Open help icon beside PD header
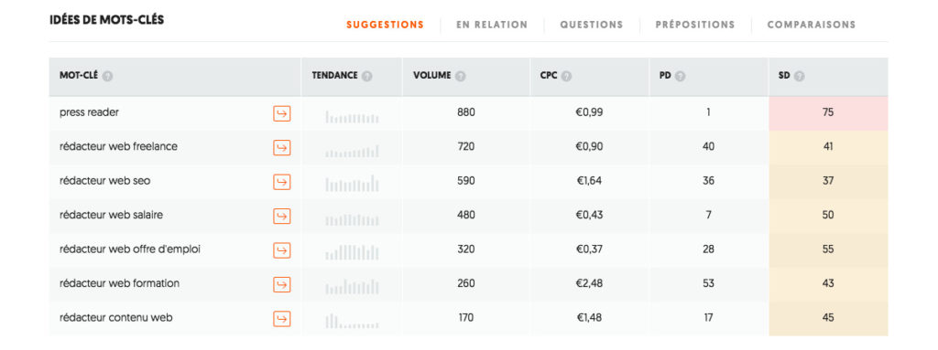This screenshot has width=938, height=350. pyautogui.click(x=681, y=77)
